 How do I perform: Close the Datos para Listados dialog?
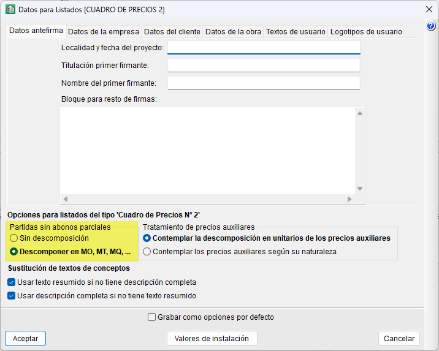tap(429, 10)
